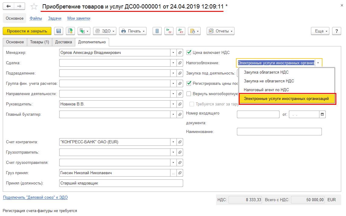Expand the Счет контрагента dropdown arrow
346x216 pixels.
[x=173, y=142]
